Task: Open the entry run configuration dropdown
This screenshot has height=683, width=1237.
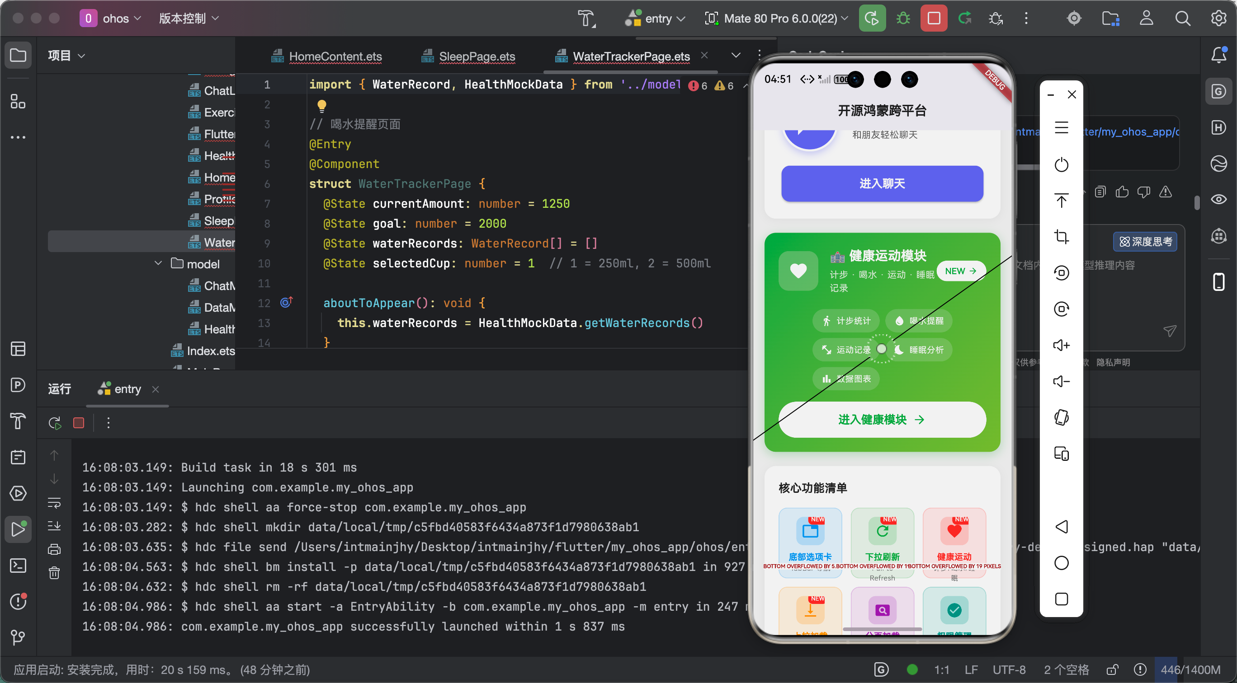Action: 656,18
